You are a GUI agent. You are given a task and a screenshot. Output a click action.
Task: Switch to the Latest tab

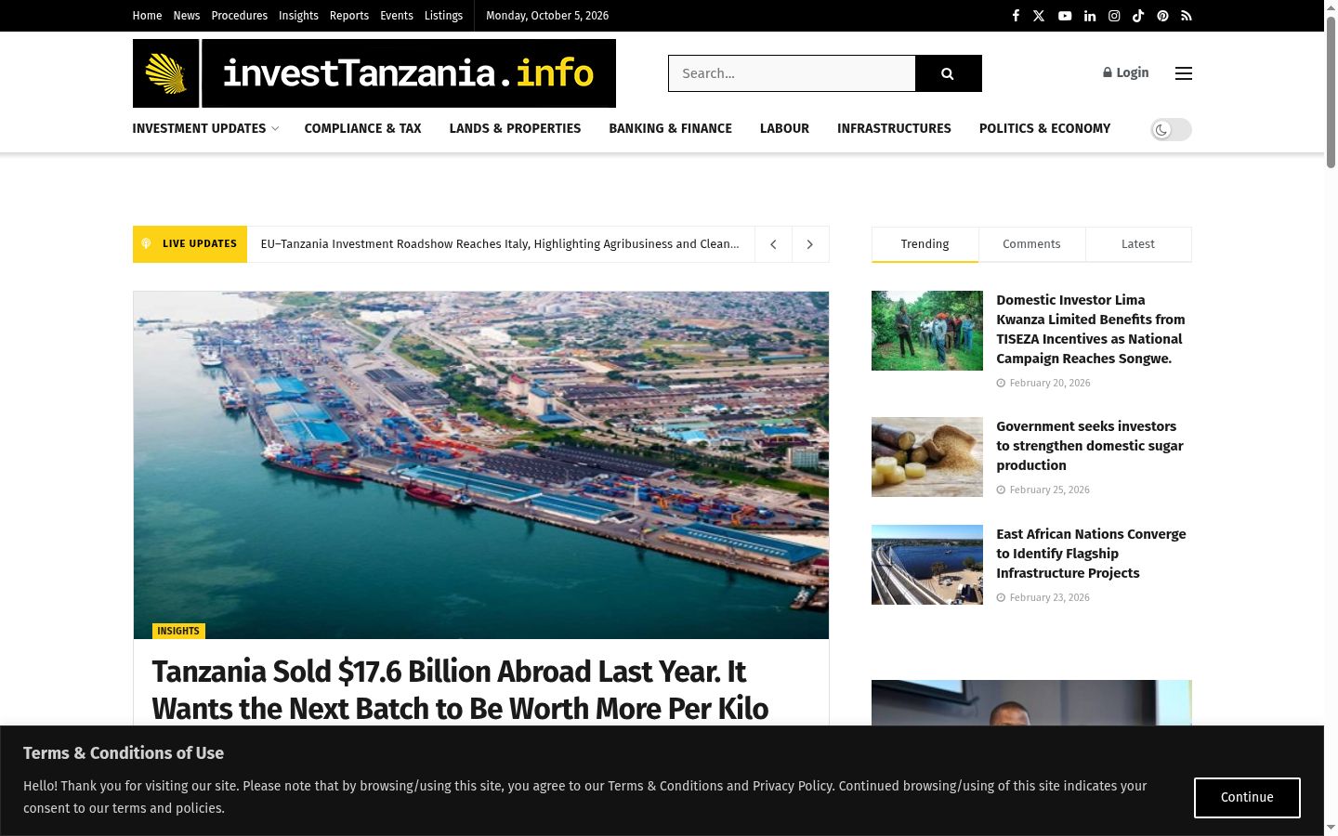coord(1138,244)
